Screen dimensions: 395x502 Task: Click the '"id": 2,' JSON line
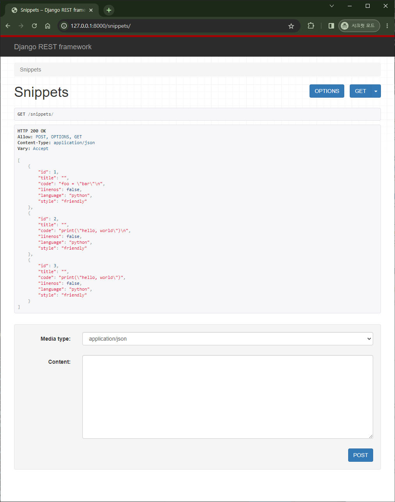coord(48,219)
